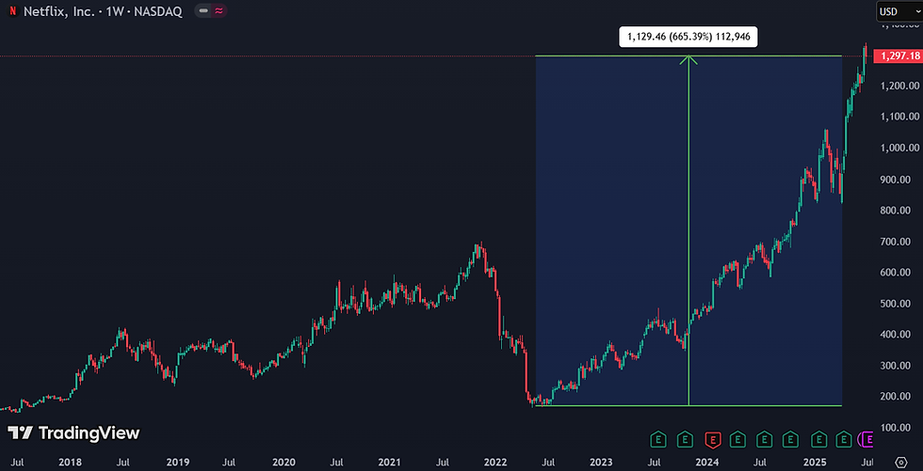
Task: Click the TradingView logo
Action: pyautogui.click(x=73, y=433)
